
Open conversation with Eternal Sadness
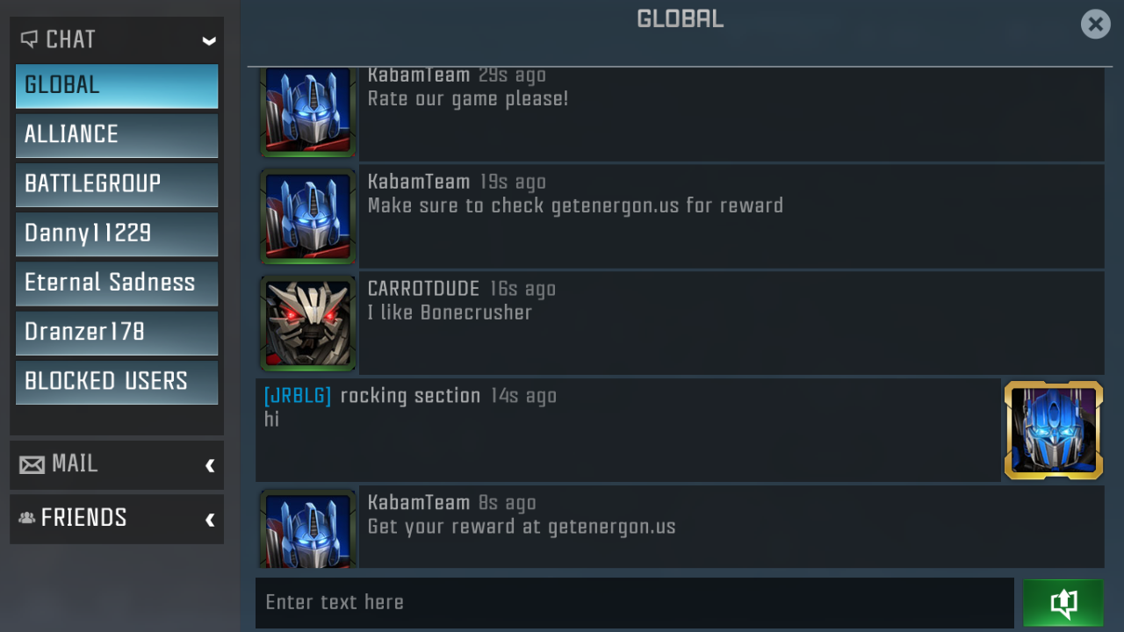pyautogui.click(x=117, y=284)
